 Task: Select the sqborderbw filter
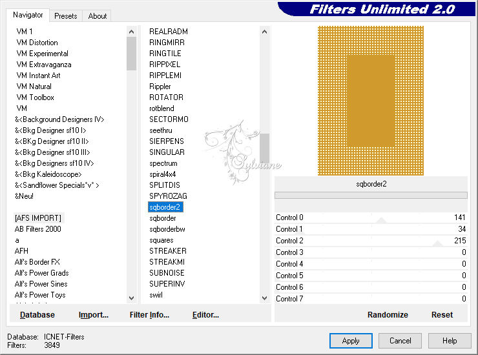[167, 229]
